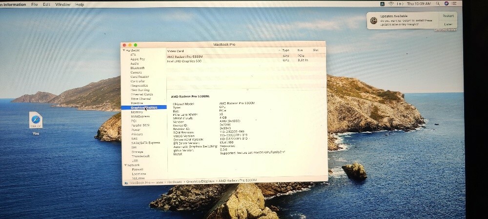This screenshot has height=219, width=488.
Task: Select the untitled folder label on the desktop
Action: click(446, 30)
